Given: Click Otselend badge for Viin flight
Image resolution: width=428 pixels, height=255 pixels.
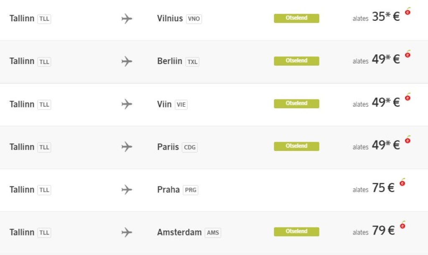Looking at the screenshot, I should (296, 104).
